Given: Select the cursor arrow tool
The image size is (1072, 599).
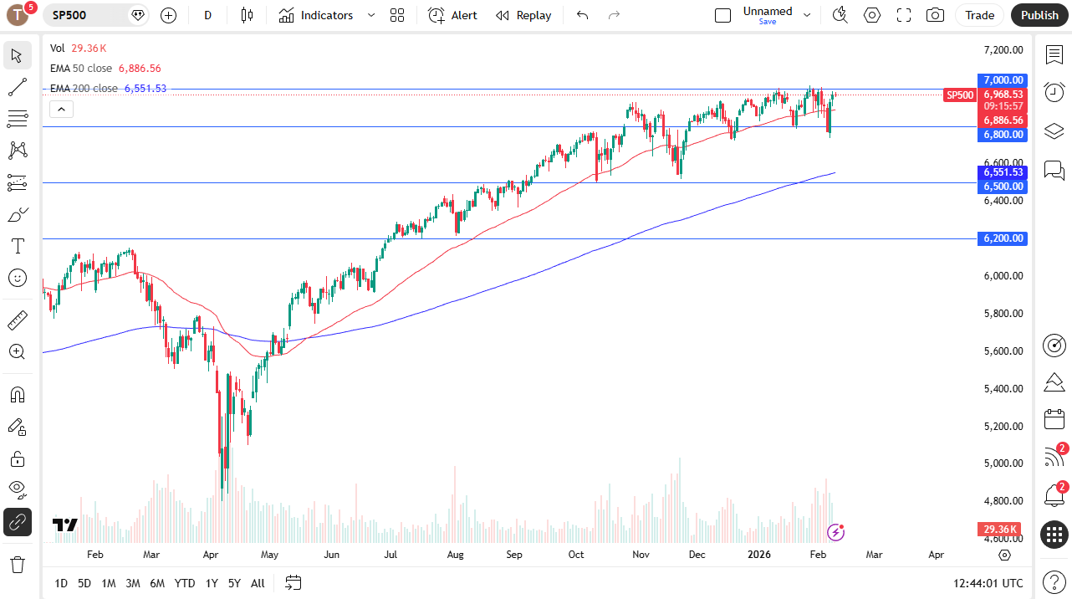Looking at the screenshot, I should pyautogui.click(x=18, y=56).
